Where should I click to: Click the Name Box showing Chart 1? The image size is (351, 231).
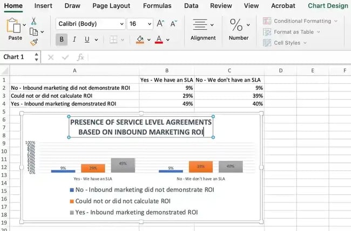pos(17,57)
